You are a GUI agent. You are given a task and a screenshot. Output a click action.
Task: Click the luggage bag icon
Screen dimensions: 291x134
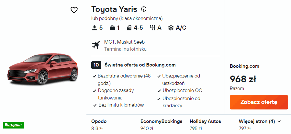click(x=112, y=28)
